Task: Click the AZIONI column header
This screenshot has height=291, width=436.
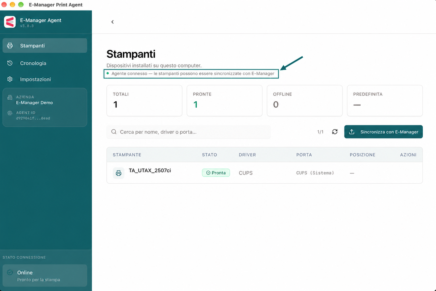Action: point(408,155)
